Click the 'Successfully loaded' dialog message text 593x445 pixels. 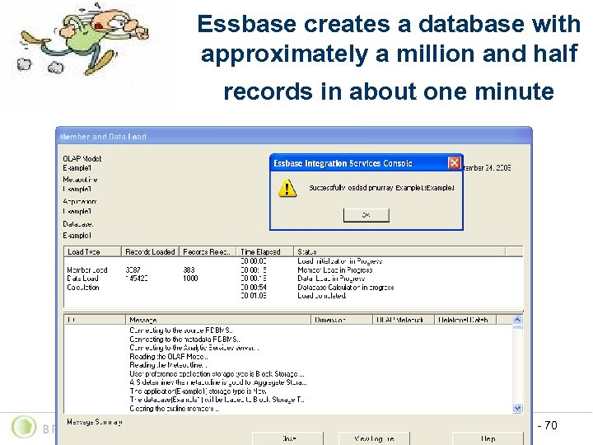[381, 188]
